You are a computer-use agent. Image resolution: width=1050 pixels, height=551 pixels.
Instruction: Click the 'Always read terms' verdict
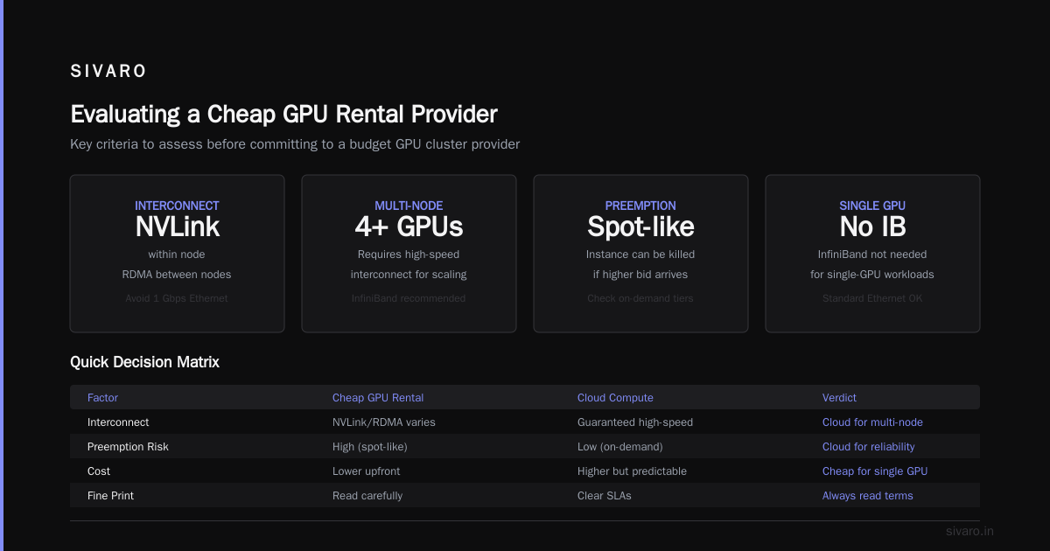coord(868,496)
